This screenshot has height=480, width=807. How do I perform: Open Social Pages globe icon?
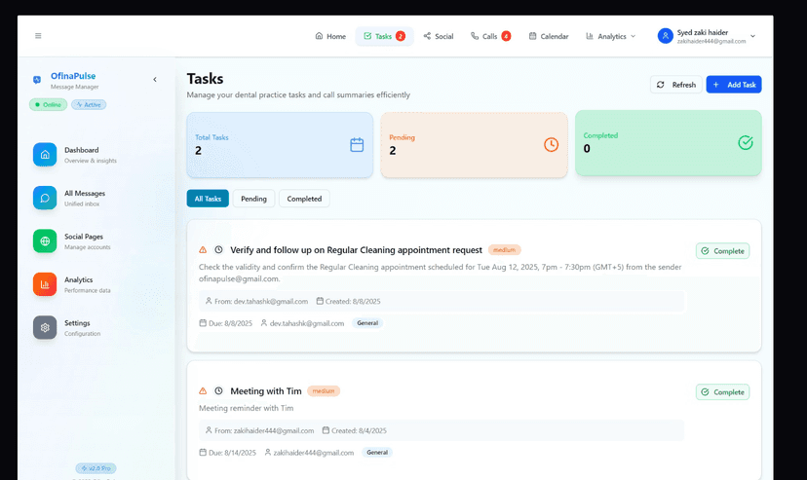[x=45, y=240]
